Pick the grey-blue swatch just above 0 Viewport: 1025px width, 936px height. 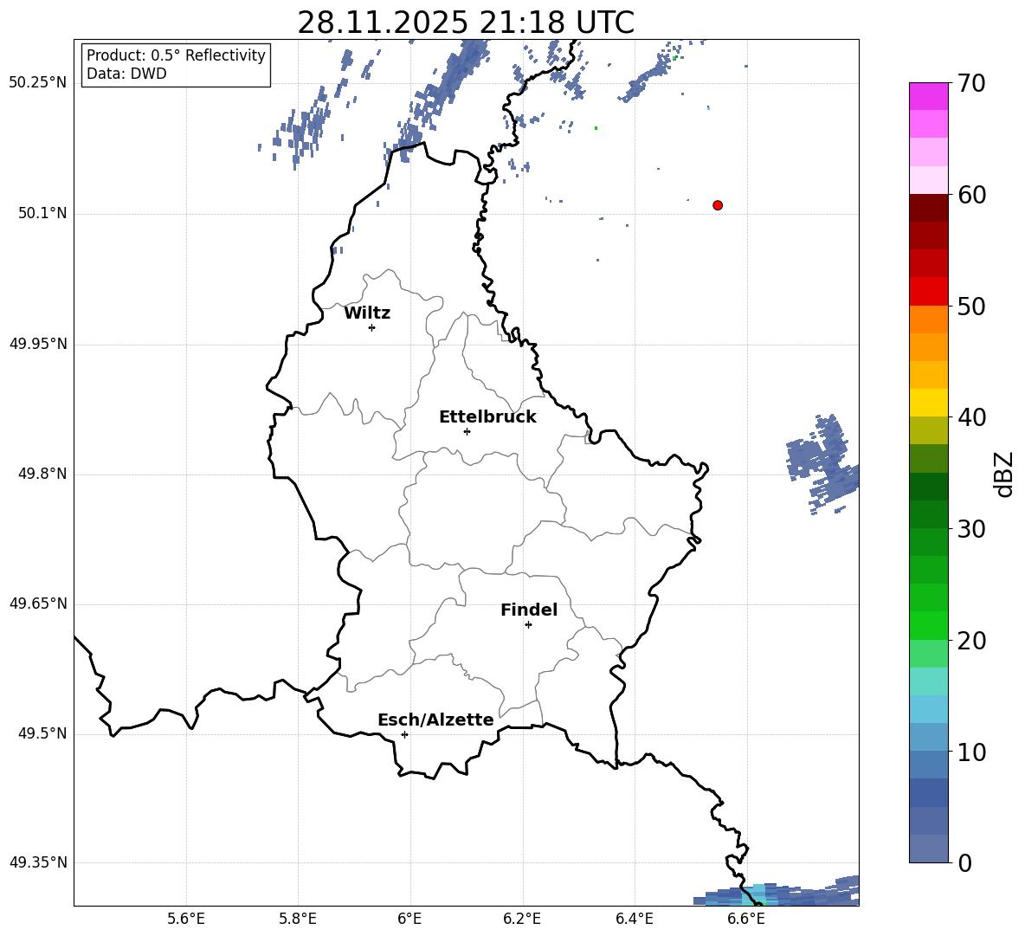pos(929,849)
